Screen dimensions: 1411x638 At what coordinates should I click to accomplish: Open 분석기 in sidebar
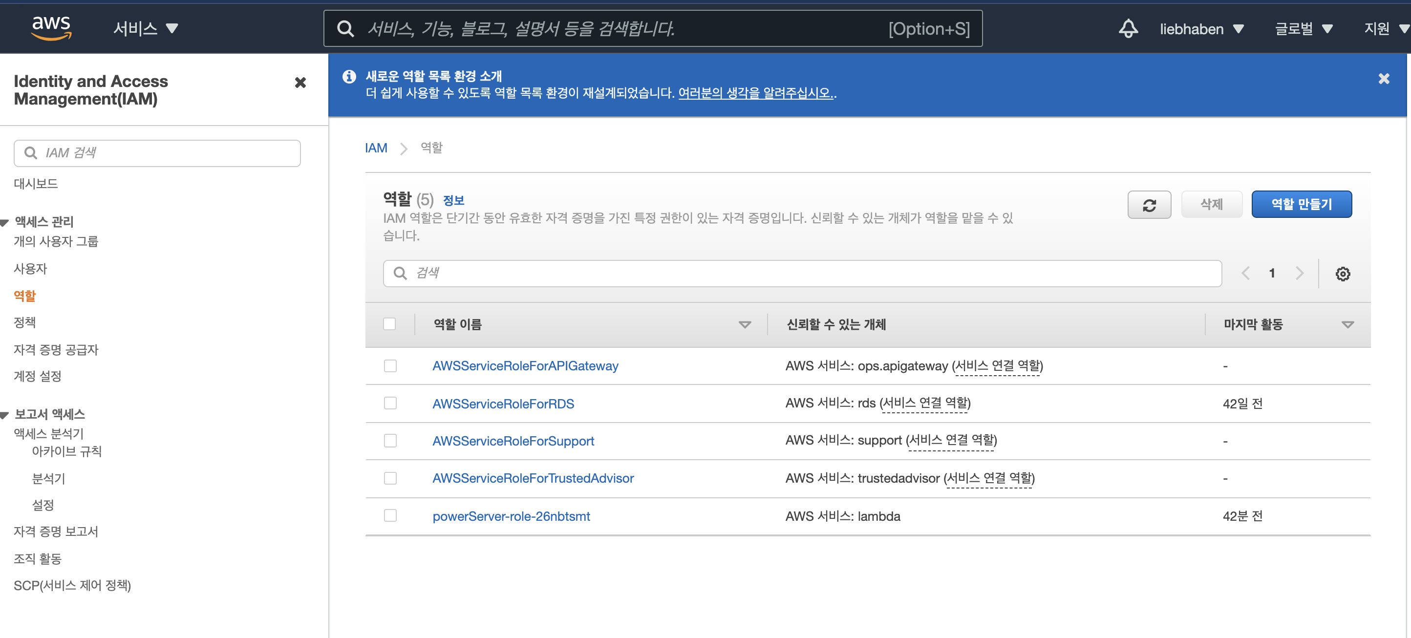[49, 479]
